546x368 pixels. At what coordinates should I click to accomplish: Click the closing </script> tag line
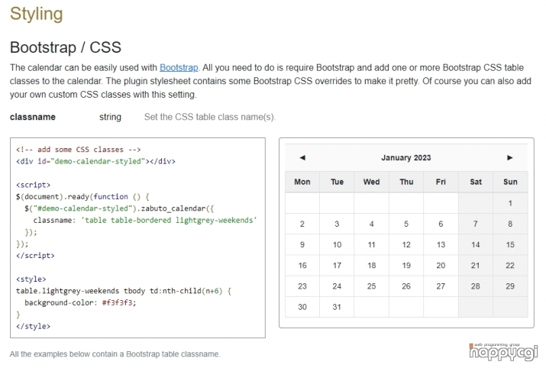click(35, 256)
